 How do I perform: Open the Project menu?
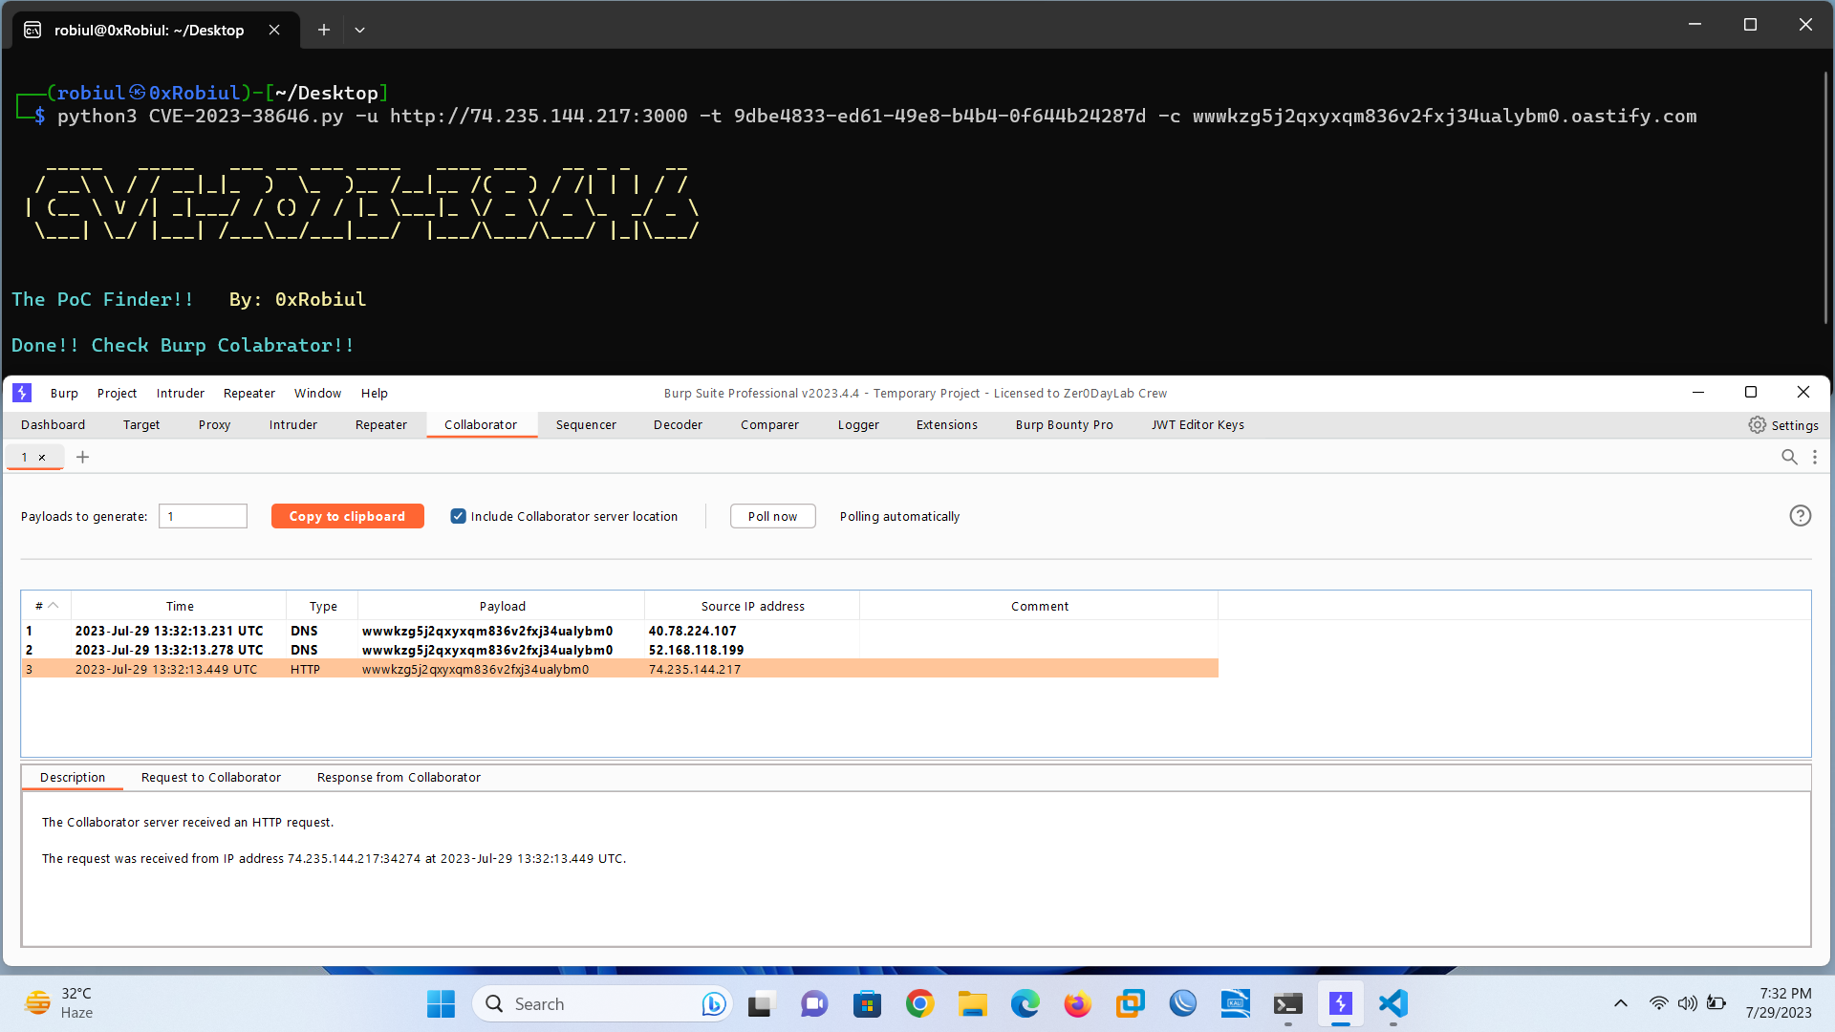117,393
